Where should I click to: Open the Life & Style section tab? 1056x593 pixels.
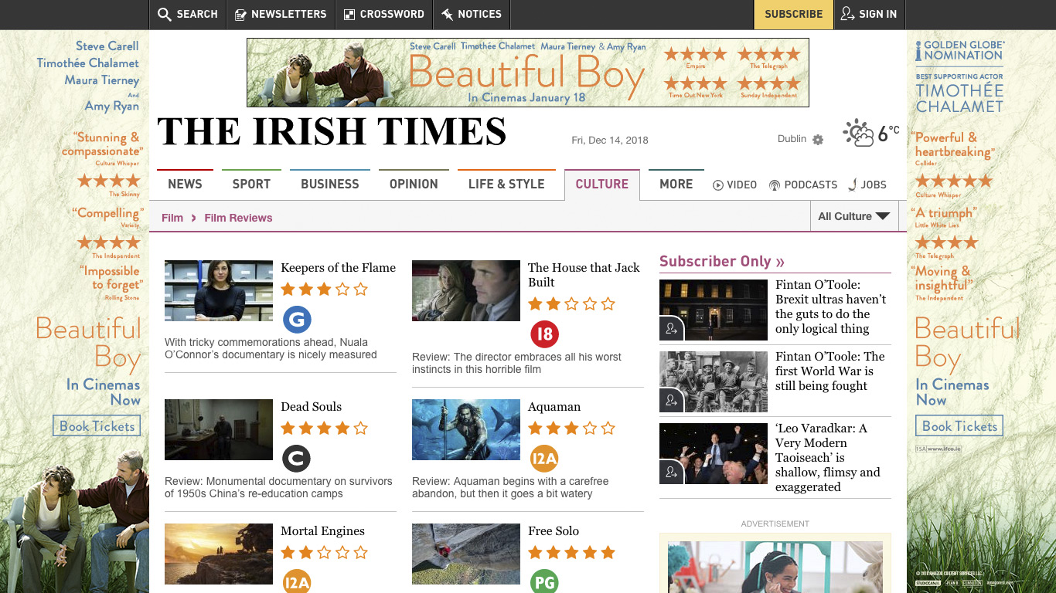pos(506,185)
